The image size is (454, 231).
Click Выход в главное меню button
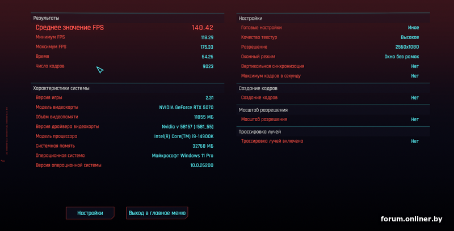click(157, 213)
